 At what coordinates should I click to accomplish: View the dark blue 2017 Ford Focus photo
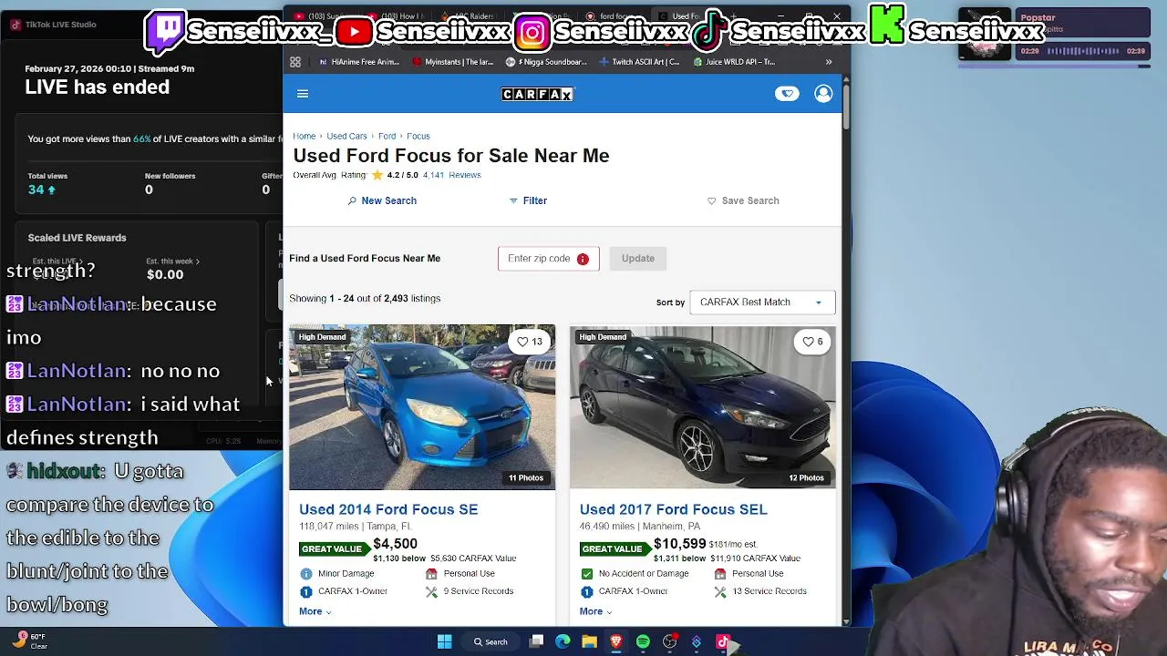(x=703, y=407)
